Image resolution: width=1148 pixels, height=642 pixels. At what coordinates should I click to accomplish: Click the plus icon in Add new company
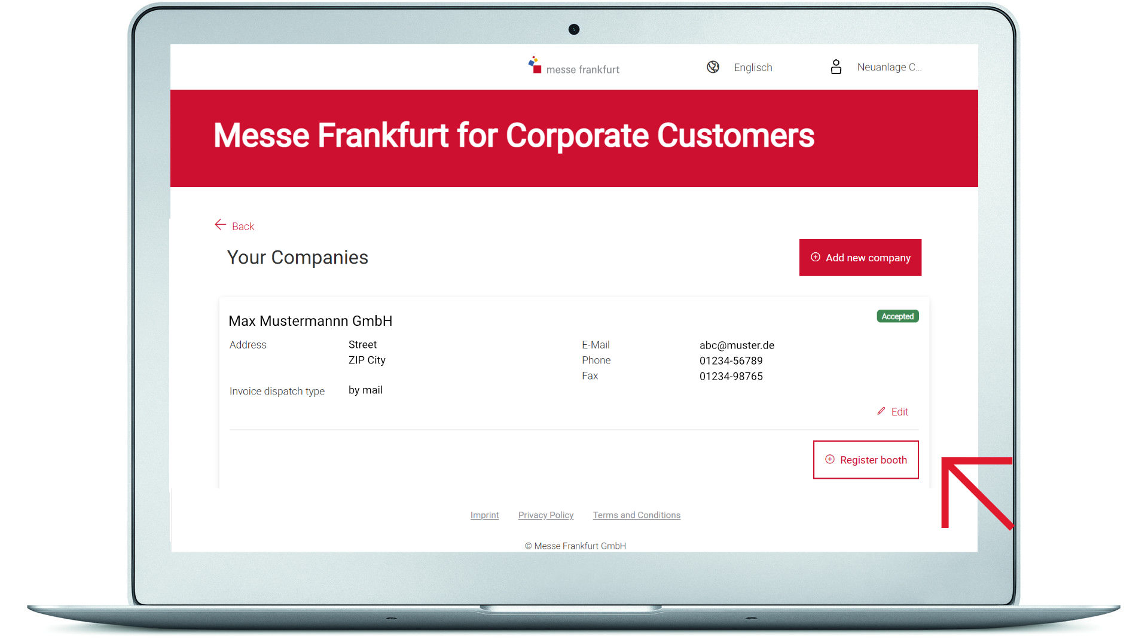click(x=815, y=257)
